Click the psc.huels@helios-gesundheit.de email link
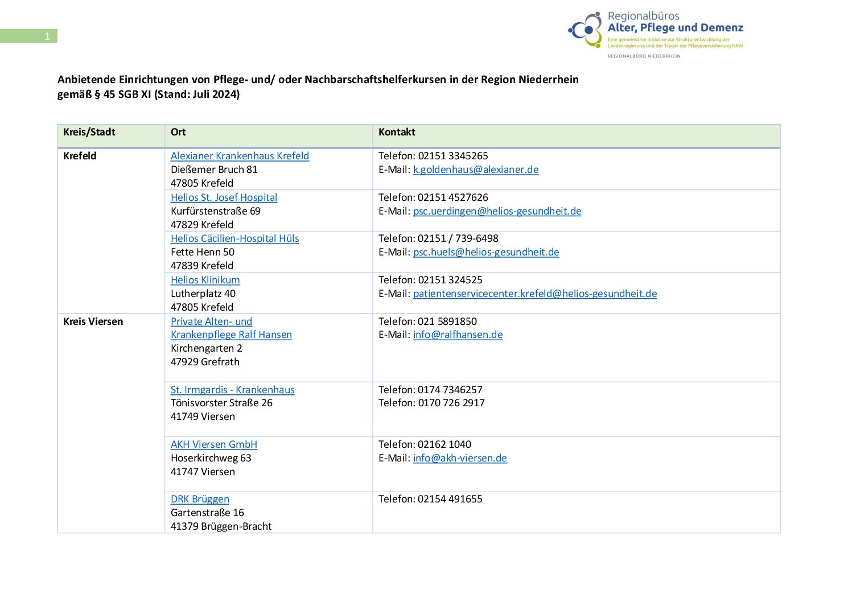Image resolution: width=852 pixels, height=602 pixels. tap(485, 252)
